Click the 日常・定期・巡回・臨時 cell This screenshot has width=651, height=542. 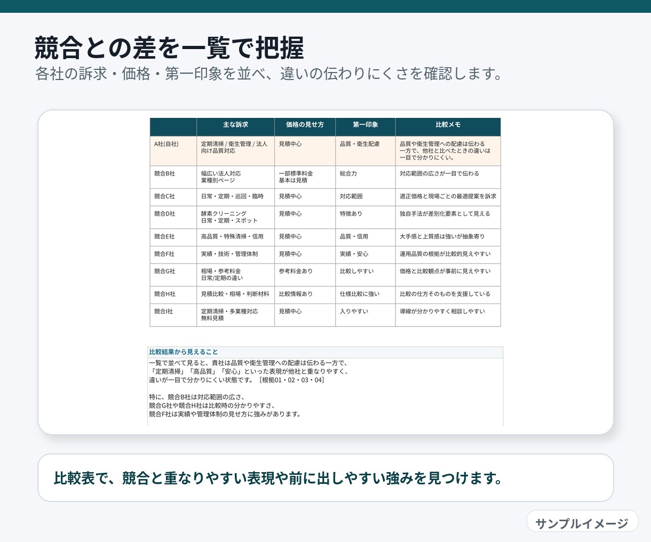click(x=235, y=197)
